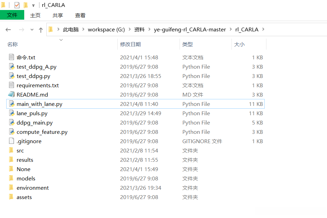Click the Python icon of test_ddpg_A.py
The width and height of the screenshot is (327, 218).
coord(11,67)
